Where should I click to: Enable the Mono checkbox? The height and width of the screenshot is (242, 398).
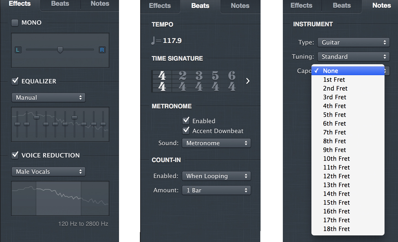tap(15, 23)
